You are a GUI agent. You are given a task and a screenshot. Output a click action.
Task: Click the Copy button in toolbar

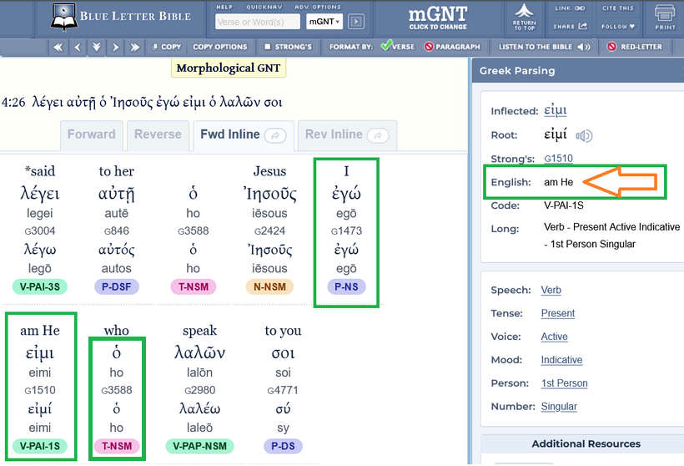pos(166,47)
